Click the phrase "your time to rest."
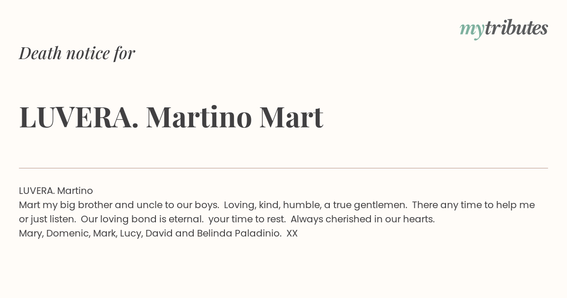The image size is (567, 298). pos(247,219)
